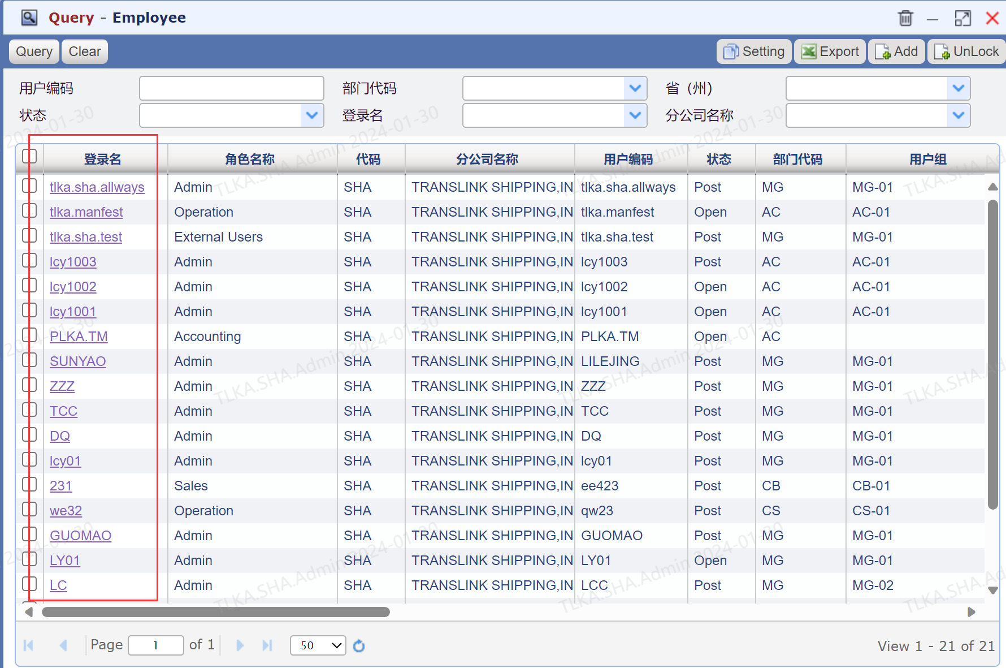Image resolution: width=1006 pixels, height=668 pixels.
Task: Clear the search filters
Action: [85, 51]
